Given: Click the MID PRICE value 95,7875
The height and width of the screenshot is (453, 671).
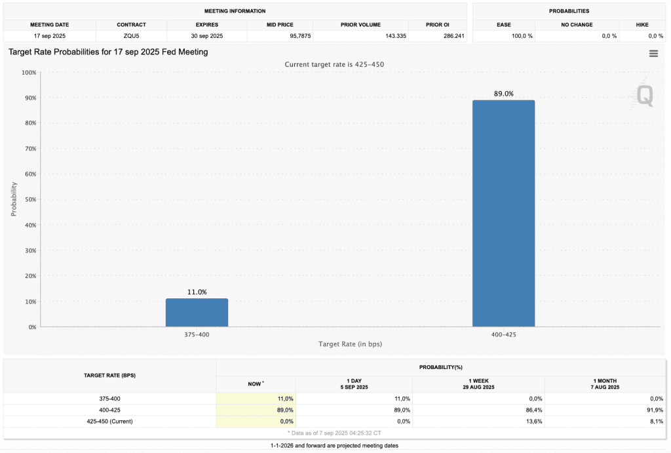Looking at the screenshot, I should pyautogui.click(x=300, y=36).
